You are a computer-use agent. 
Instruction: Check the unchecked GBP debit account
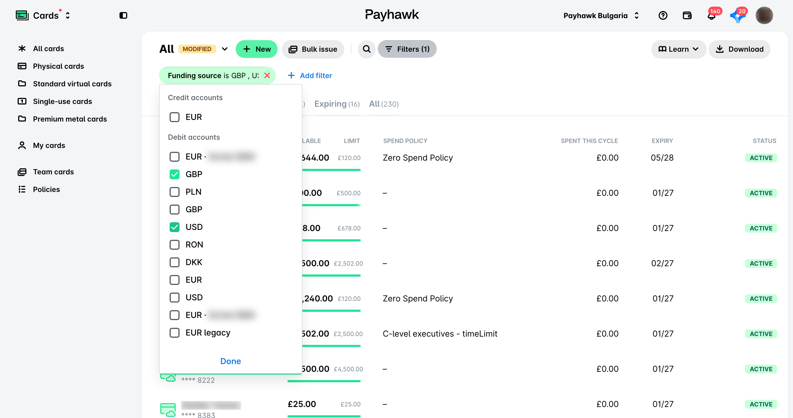[x=174, y=209]
